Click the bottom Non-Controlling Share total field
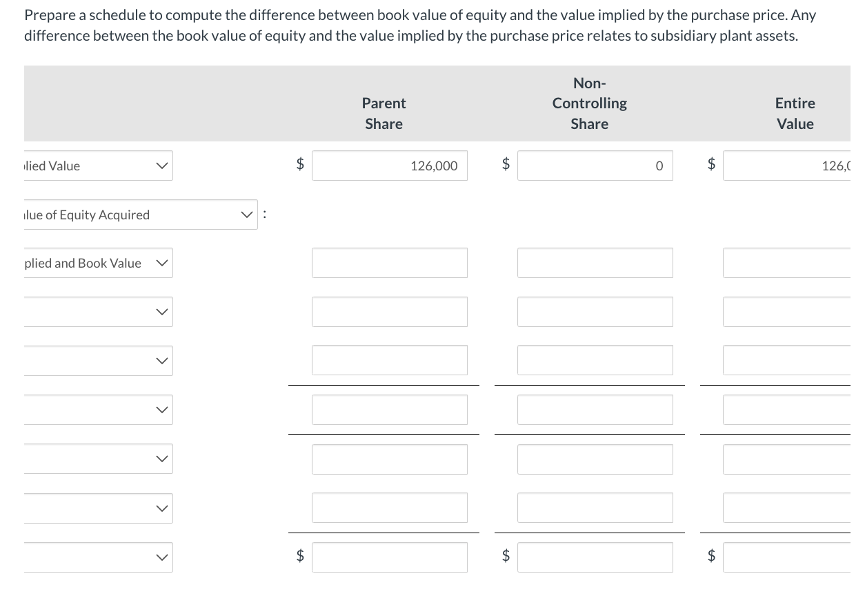The width and height of the screenshot is (865, 596). [595, 557]
